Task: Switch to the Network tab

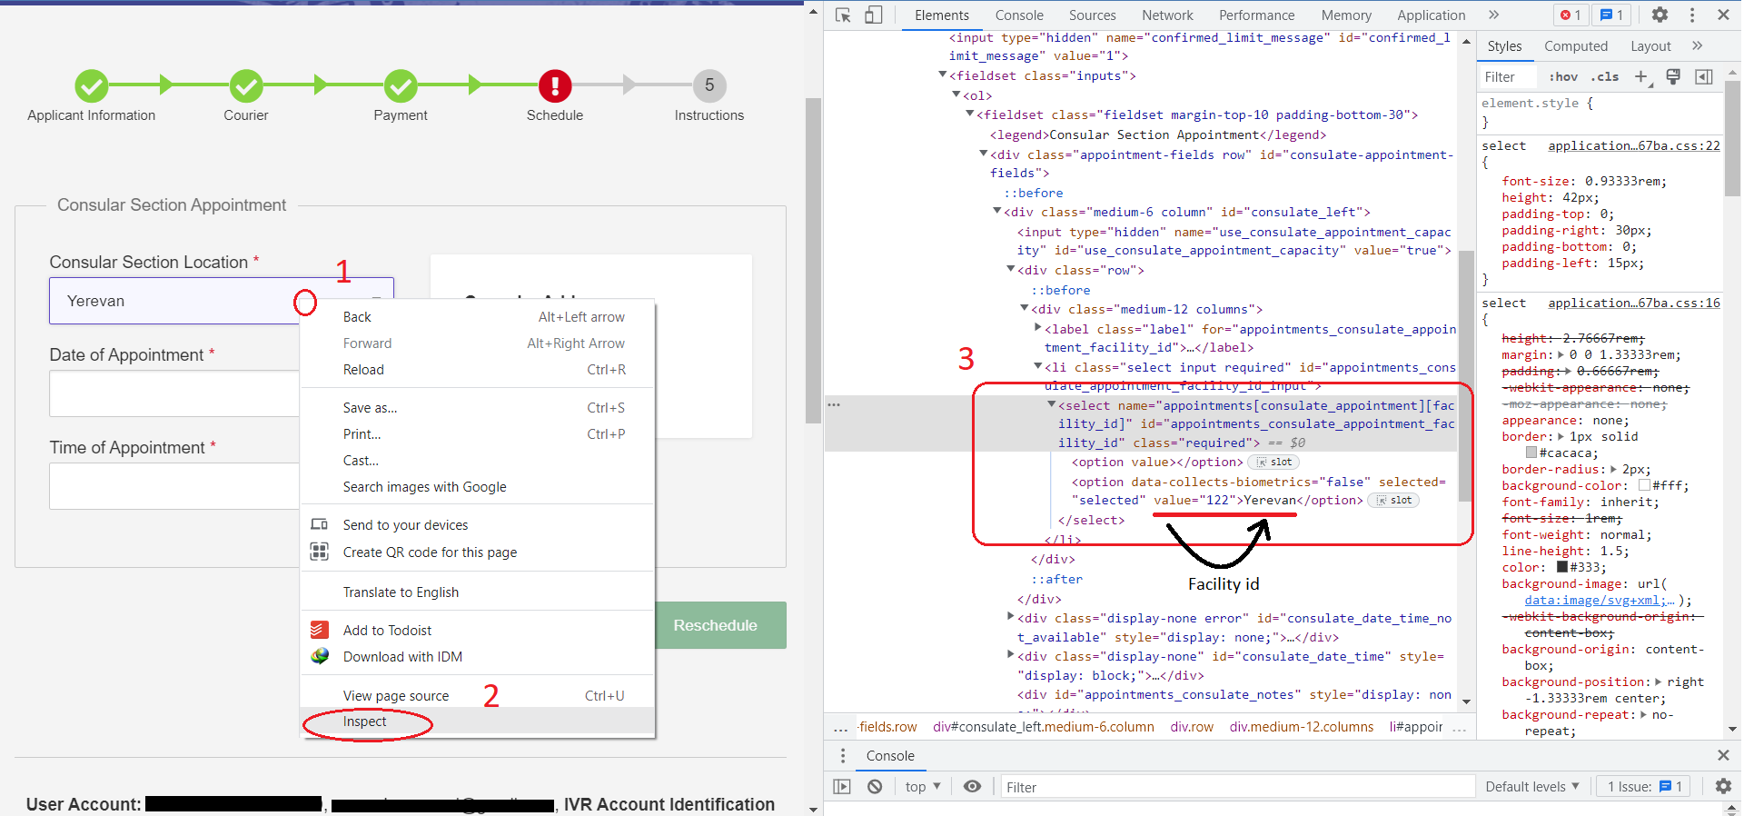Action: [x=1168, y=15]
